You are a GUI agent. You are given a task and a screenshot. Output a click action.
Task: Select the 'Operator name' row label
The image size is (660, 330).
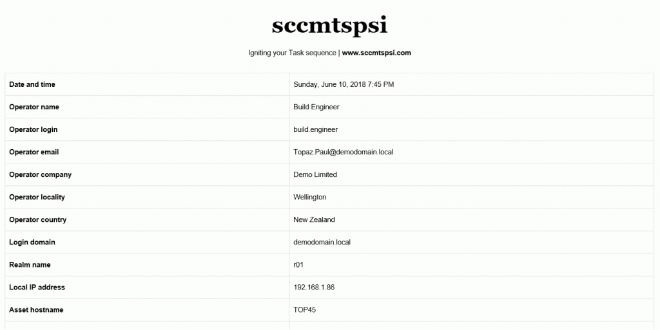point(34,107)
